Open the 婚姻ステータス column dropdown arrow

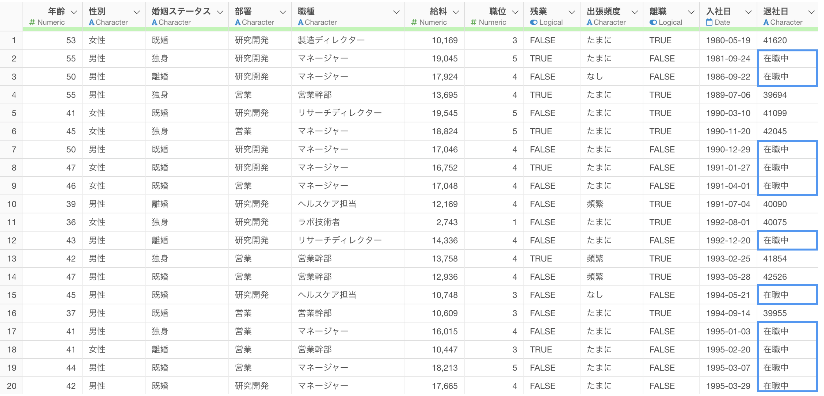tap(220, 12)
